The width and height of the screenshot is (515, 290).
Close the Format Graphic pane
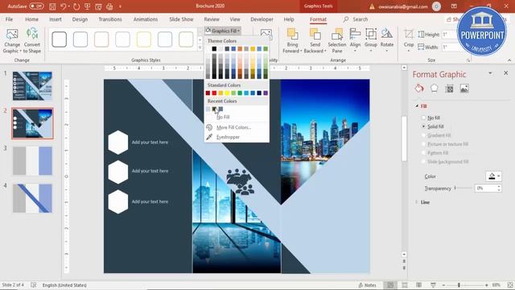(506, 73)
